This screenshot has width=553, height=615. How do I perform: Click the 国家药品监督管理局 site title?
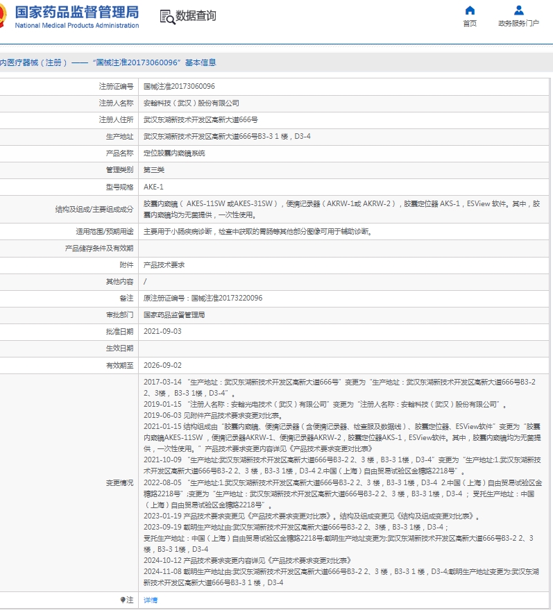(x=77, y=12)
